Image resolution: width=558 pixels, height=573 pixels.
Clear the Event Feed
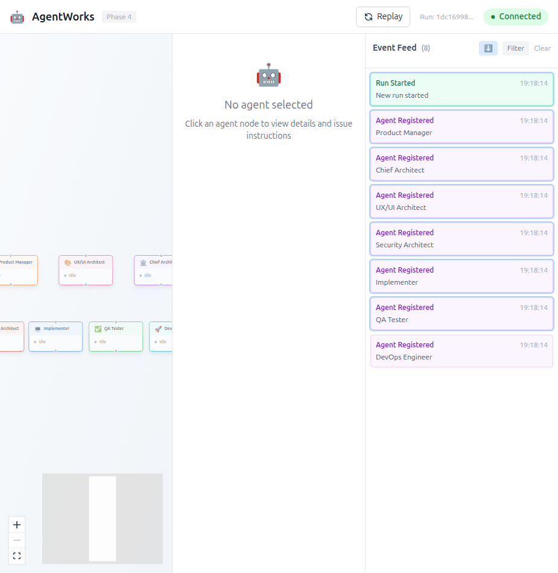point(542,48)
